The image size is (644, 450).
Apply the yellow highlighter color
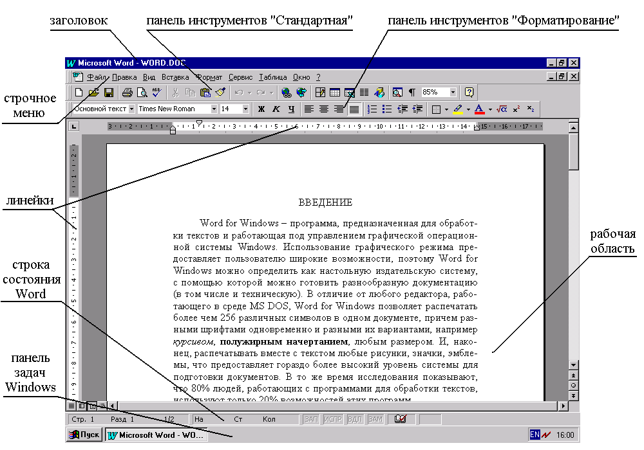click(458, 109)
